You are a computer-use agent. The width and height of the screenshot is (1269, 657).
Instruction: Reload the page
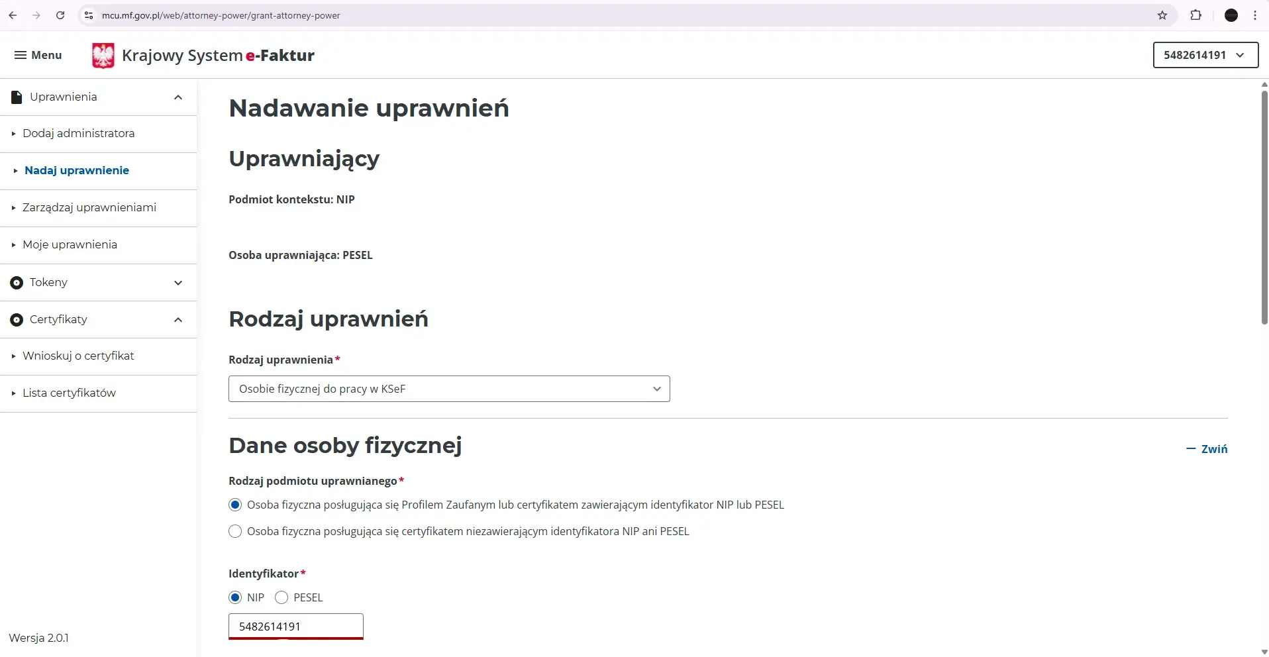[60, 15]
